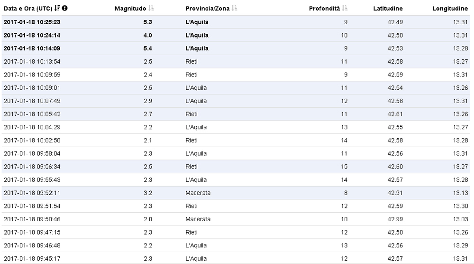Open the L'Aquila event at 10:04:29

point(236,127)
